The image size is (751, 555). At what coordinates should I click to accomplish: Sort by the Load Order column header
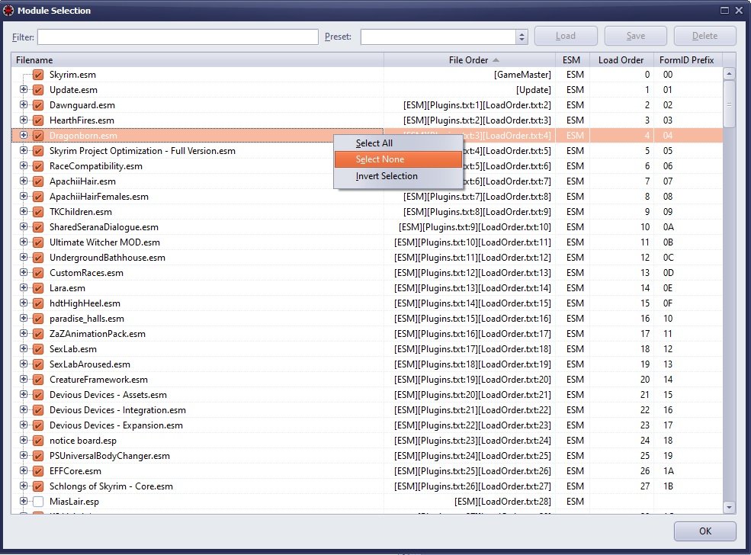[x=621, y=60]
